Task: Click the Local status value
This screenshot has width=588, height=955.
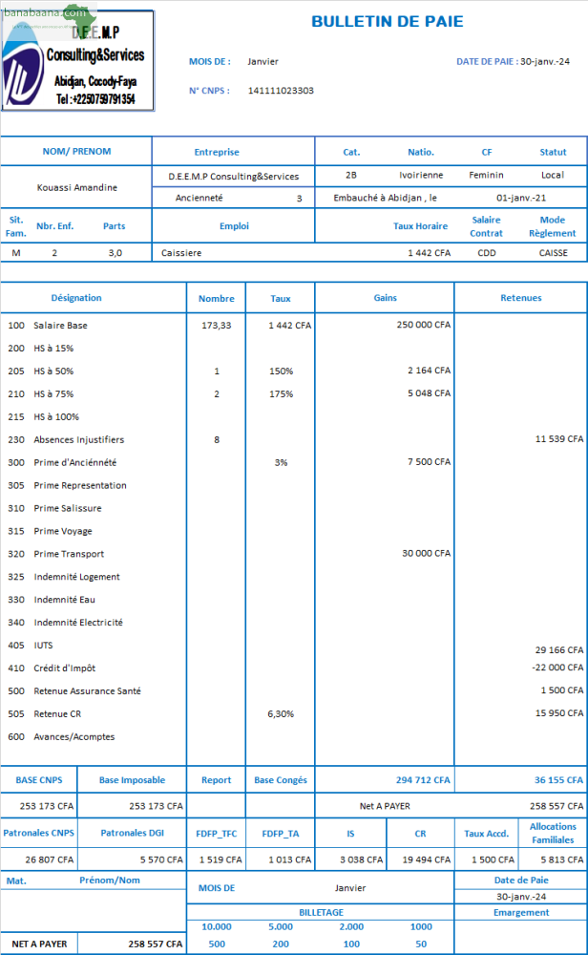Action: (x=553, y=175)
